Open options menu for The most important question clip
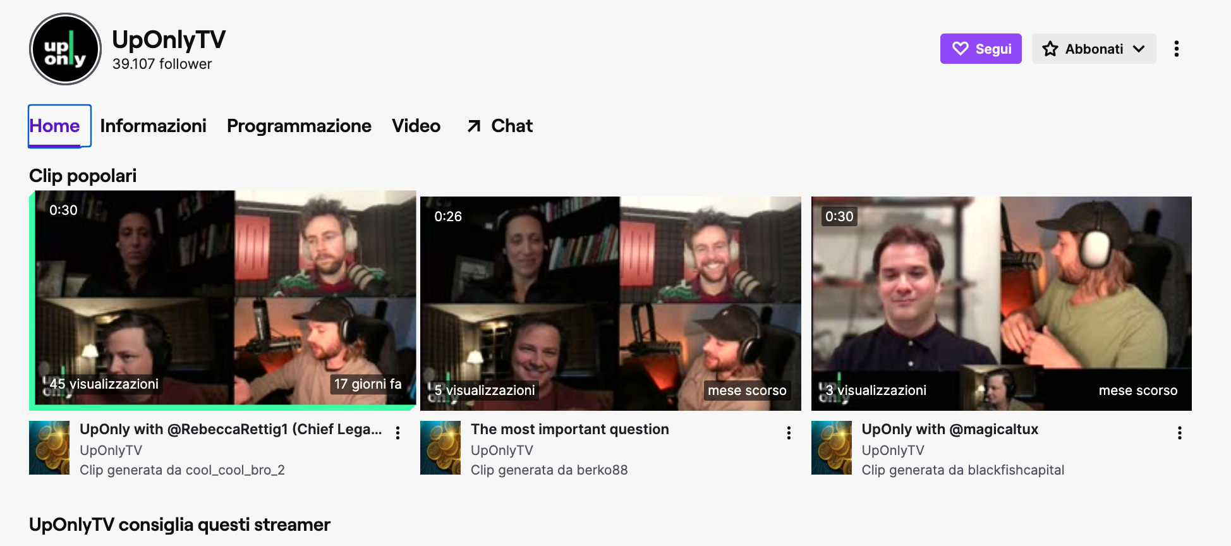This screenshot has height=546, width=1231. pyautogui.click(x=789, y=433)
